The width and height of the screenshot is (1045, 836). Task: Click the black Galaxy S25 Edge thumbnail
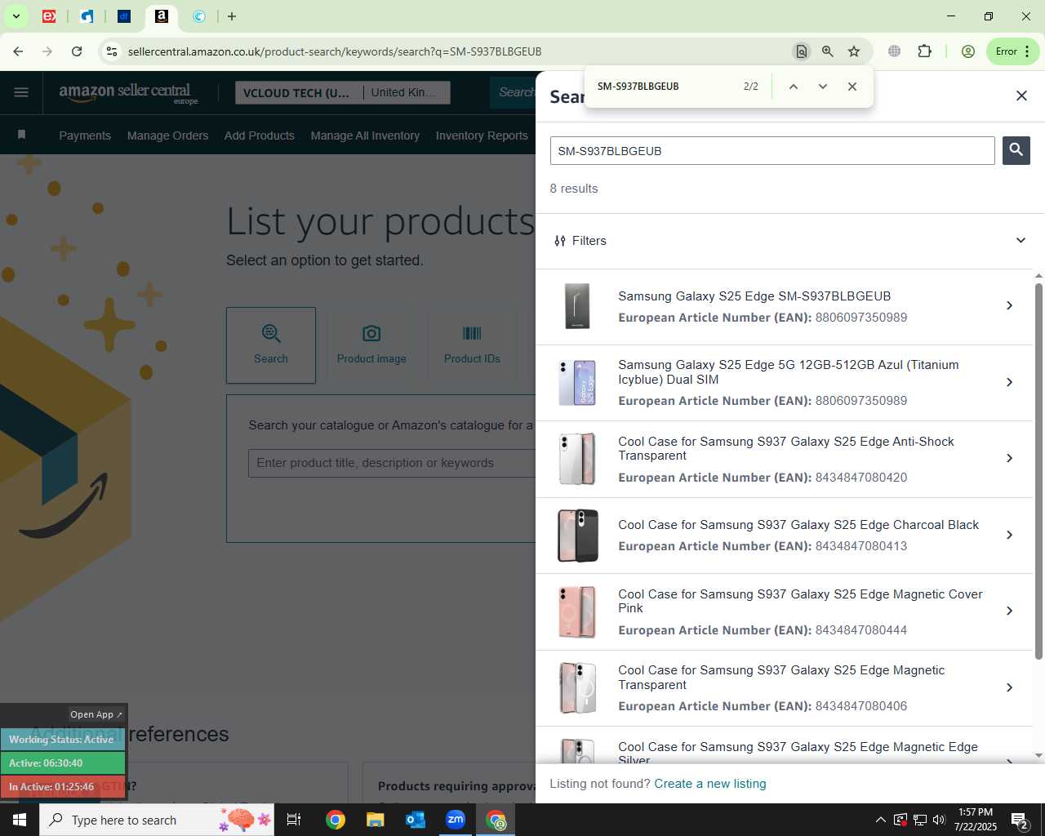click(x=577, y=306)
